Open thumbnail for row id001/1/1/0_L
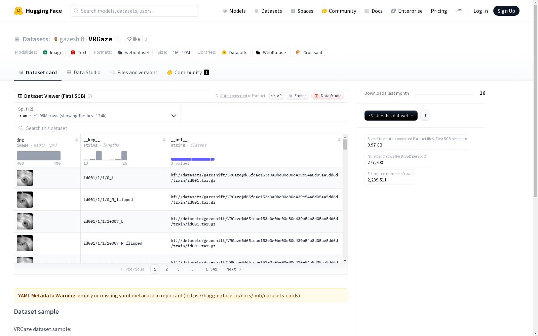 pos(25,178)
